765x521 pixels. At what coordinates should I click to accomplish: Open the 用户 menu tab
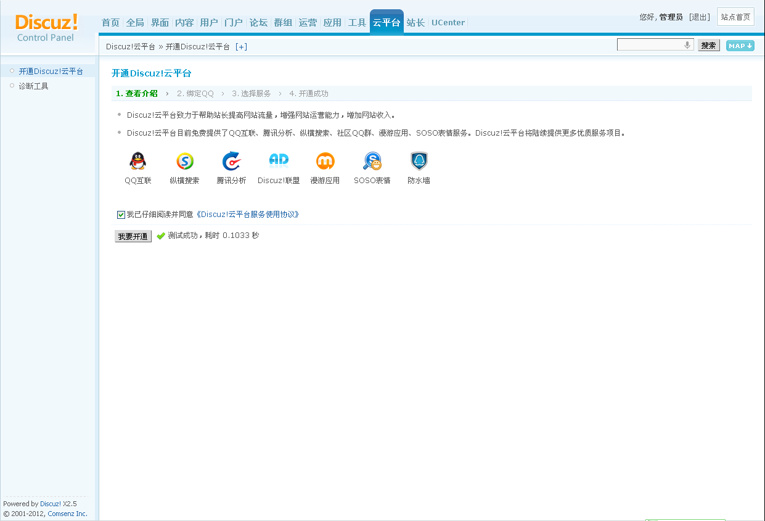click(209, 23)
